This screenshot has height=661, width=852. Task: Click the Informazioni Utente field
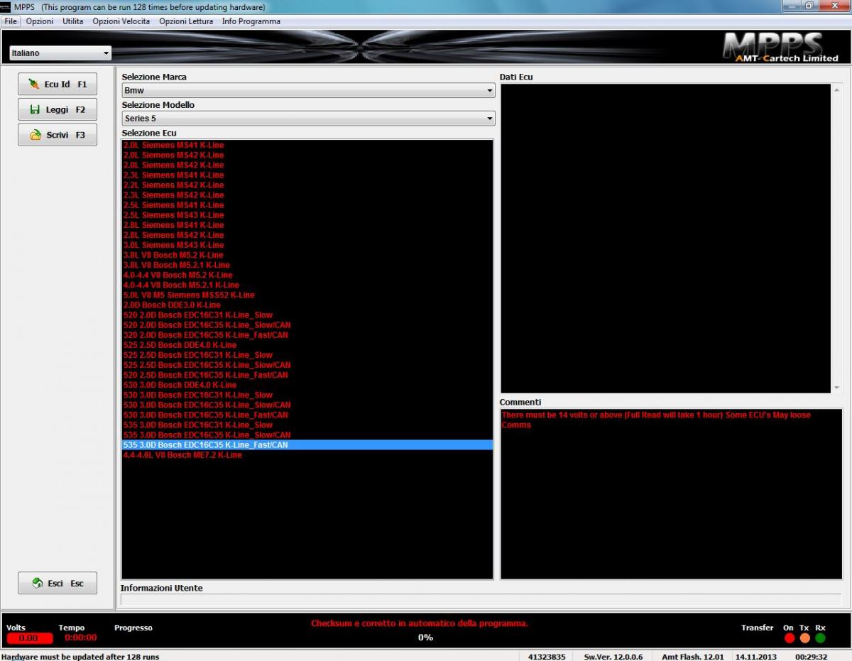point(481,600)
